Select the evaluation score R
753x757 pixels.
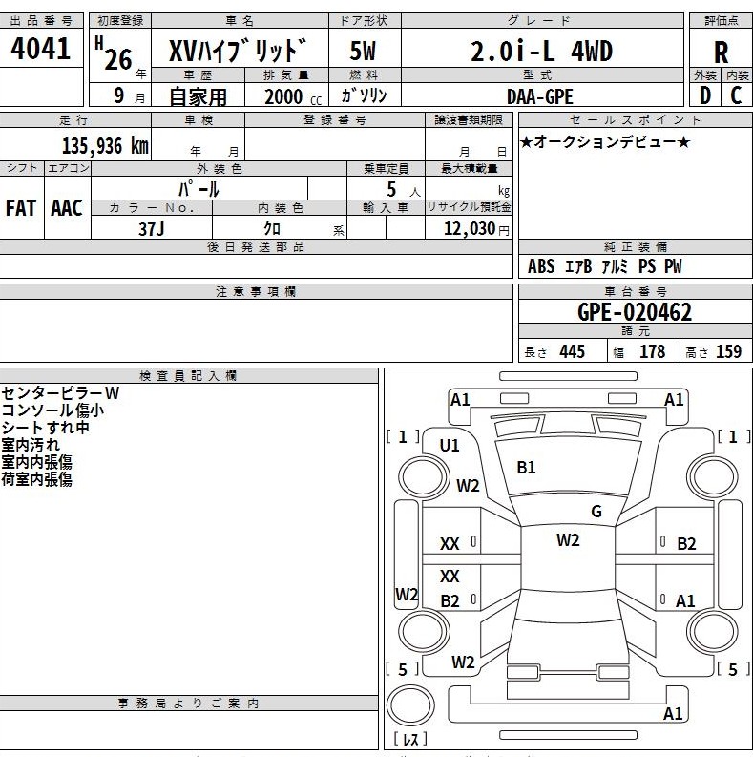point(721,53)
